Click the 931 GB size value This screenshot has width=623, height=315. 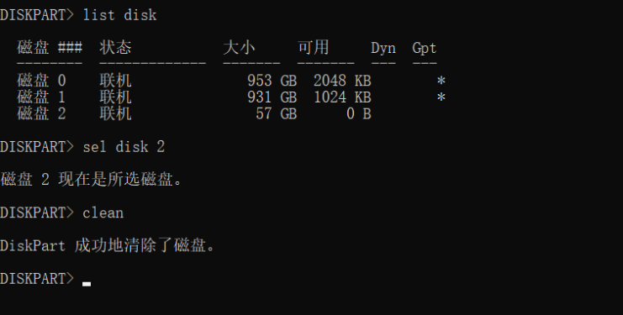(272, 97)
